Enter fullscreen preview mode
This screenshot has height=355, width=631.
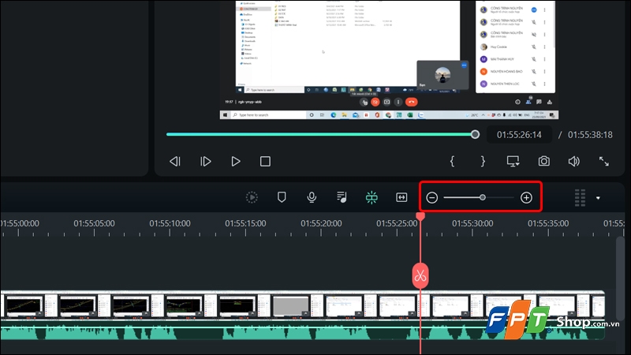coord(603,162)
